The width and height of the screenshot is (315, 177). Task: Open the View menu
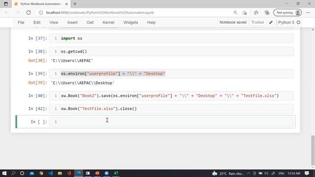coord(54,23)
